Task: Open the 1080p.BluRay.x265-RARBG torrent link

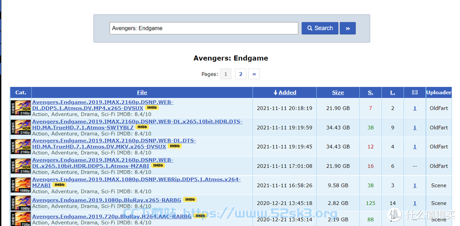Action: [107, 200]
